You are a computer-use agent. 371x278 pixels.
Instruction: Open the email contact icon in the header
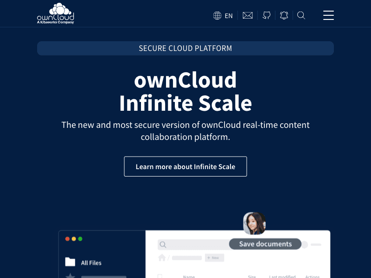[x=248, y=15]
